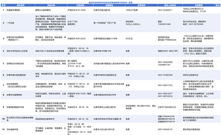Screen dimensions: 221x135
Task: Click phone number 13843031440 in row 2
Action: coord(164,24)
